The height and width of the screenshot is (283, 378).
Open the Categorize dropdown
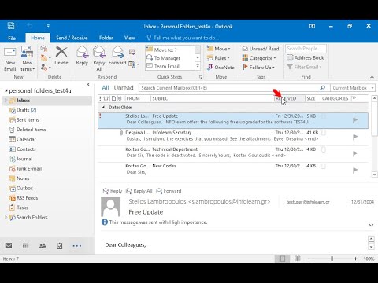pos(259,58)
